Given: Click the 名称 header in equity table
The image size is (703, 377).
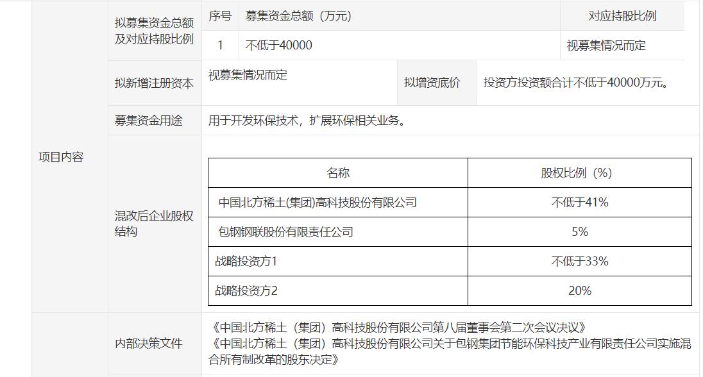Looking at the screenshot, I should coord(338,173).
